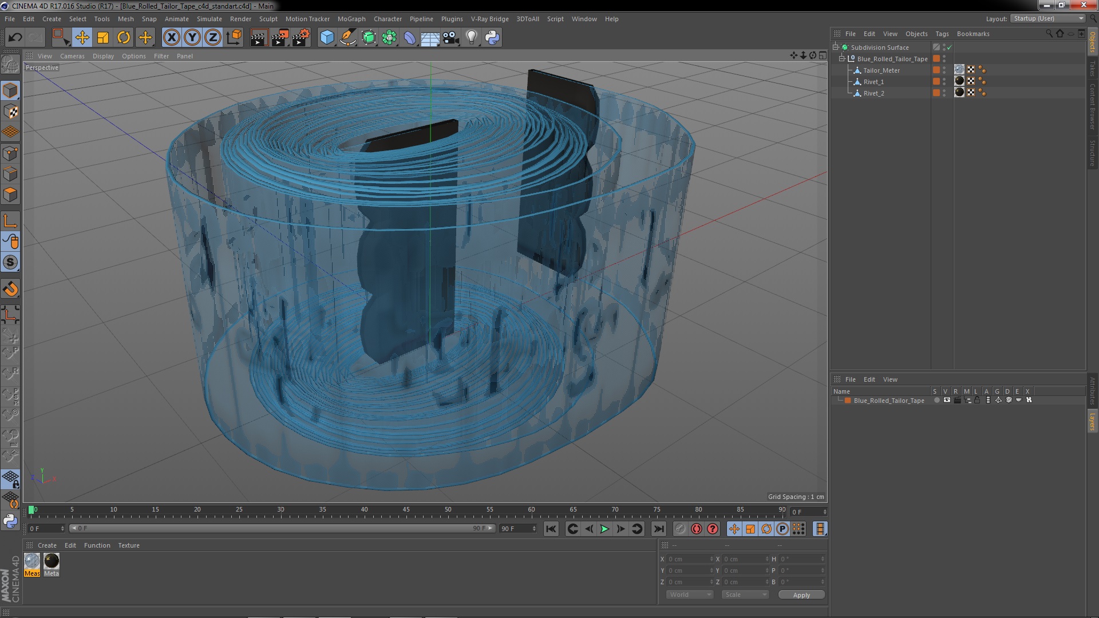Open the MoGraph menu

pyautogui.click(x=351, y=19)
